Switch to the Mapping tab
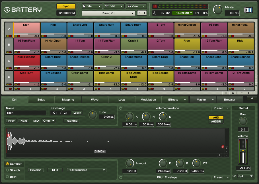 (x=68, y=99)
